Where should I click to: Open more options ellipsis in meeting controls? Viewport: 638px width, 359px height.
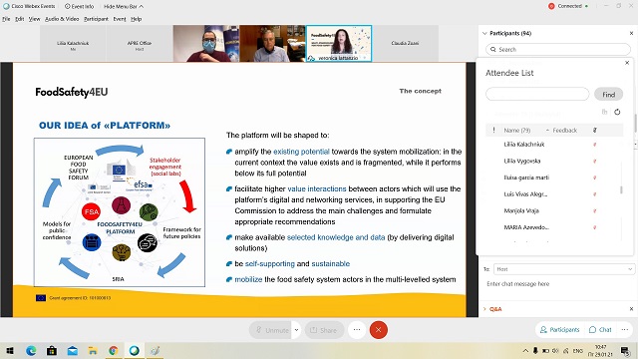(x=357, y=330)
